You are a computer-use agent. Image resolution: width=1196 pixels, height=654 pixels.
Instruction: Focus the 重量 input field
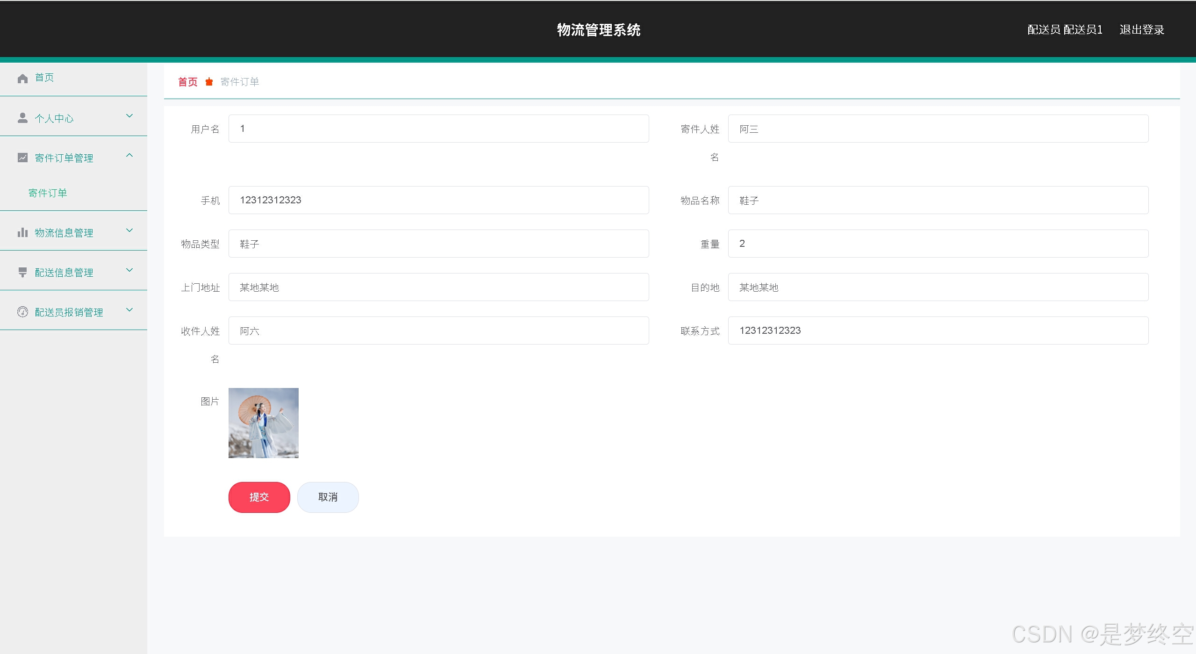(x=938, y=244)
